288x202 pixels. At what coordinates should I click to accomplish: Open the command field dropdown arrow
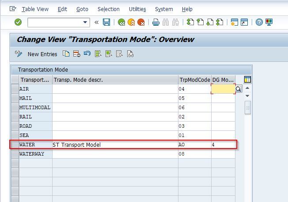pos(85,23)
